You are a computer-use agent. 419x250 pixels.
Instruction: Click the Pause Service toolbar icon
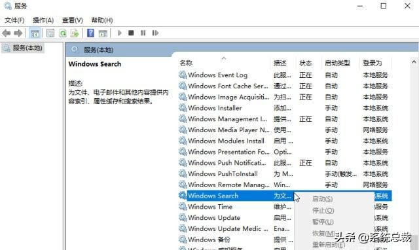143,33
